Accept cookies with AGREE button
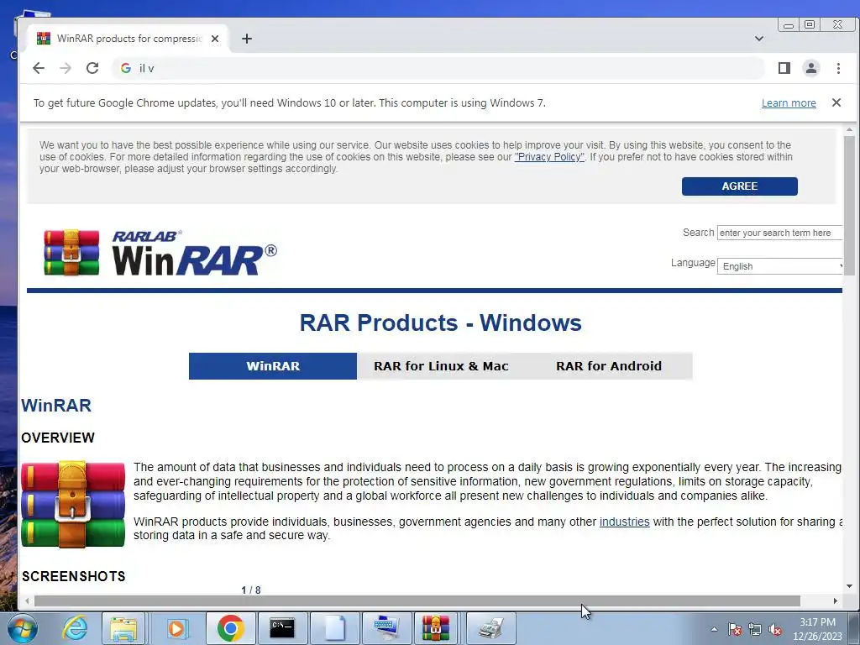 (x=739, y=186)
